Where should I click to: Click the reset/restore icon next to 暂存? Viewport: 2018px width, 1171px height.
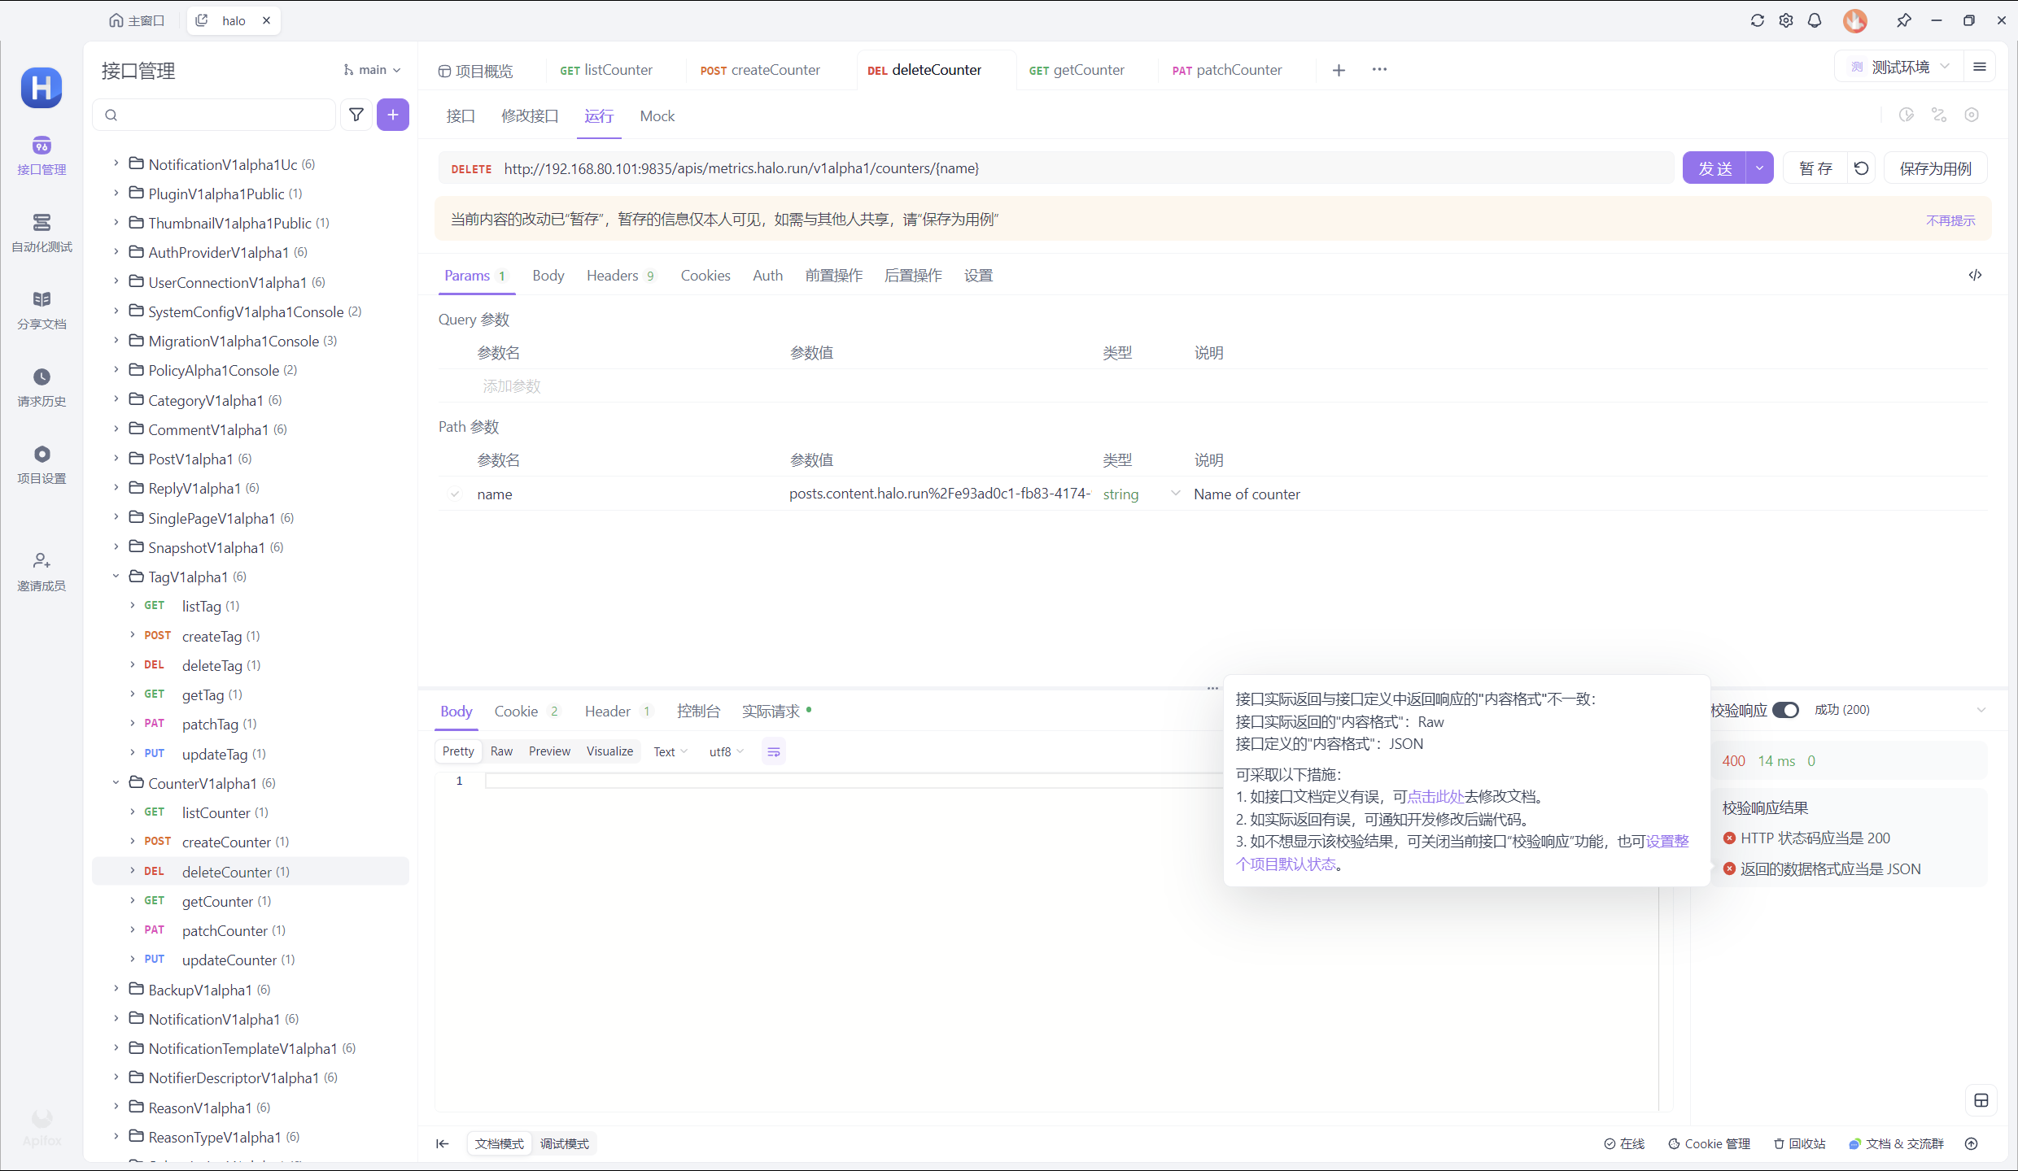click(x=1861, y=168)
